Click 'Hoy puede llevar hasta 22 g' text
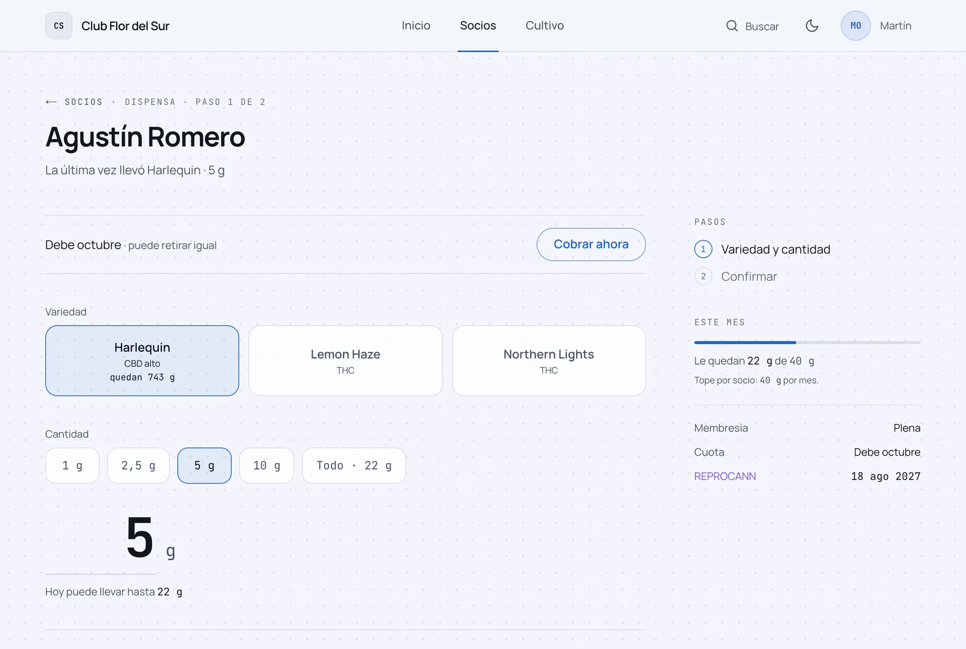The image size is (966, 649). coord(114,592)
